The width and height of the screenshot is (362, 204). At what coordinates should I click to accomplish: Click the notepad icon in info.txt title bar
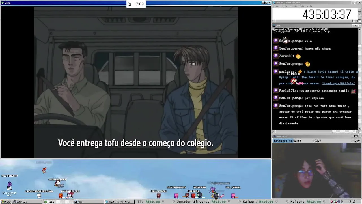tap(274, 3)
